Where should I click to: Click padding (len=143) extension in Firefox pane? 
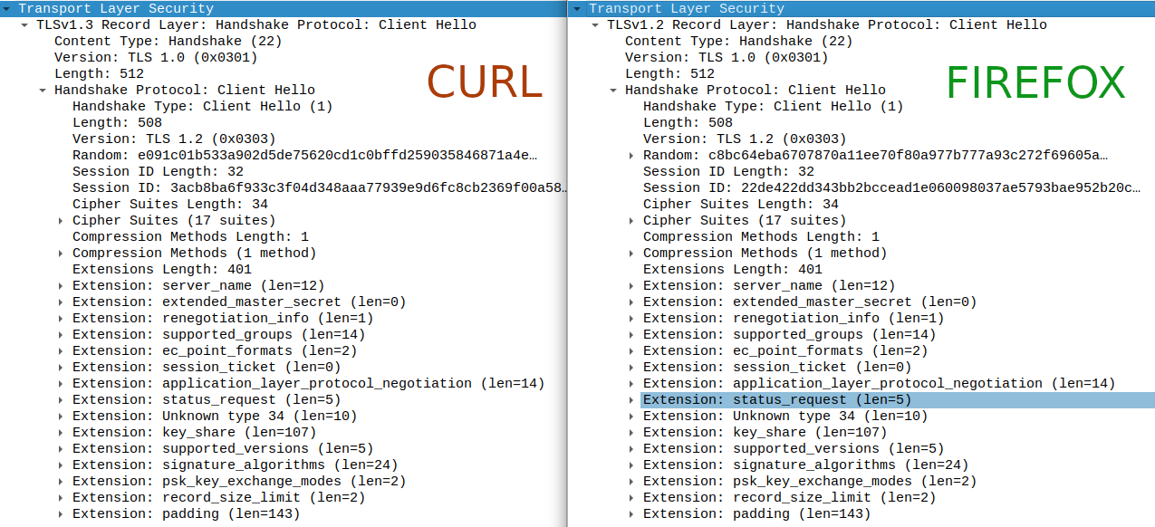(756, 513)
